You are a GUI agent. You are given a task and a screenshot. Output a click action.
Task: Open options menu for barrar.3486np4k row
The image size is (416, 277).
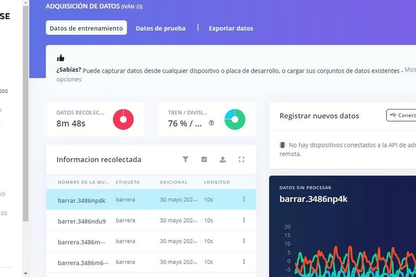tap(244, 199)
